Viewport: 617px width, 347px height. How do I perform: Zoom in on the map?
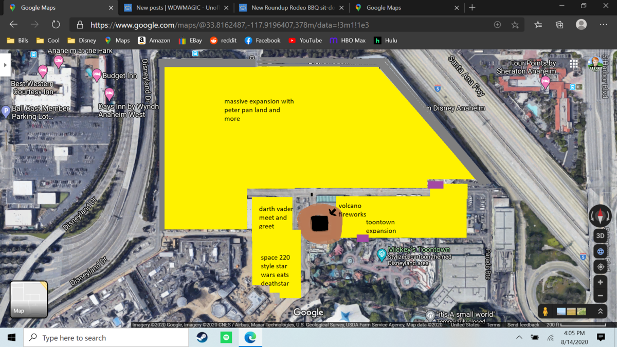[600, 282]
